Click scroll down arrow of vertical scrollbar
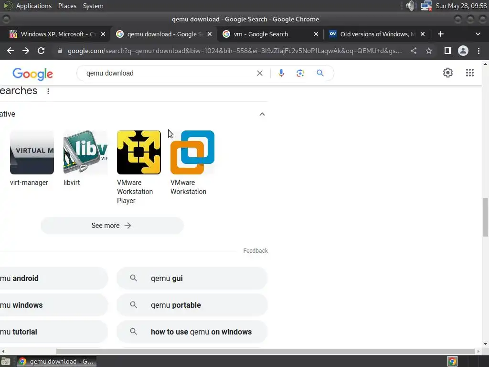The height and width of the screenshot is (367, 489). [x=485, y=344]
